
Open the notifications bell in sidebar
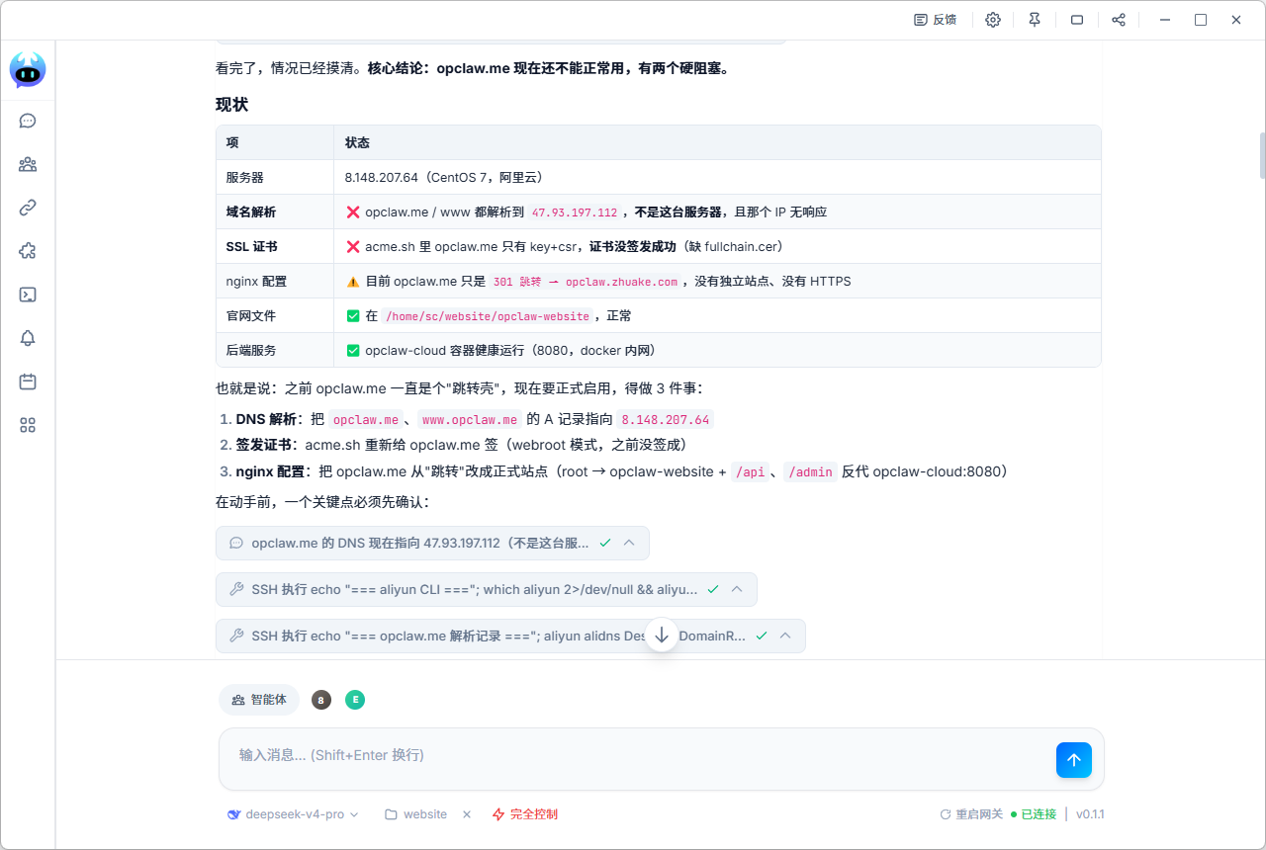28,338
